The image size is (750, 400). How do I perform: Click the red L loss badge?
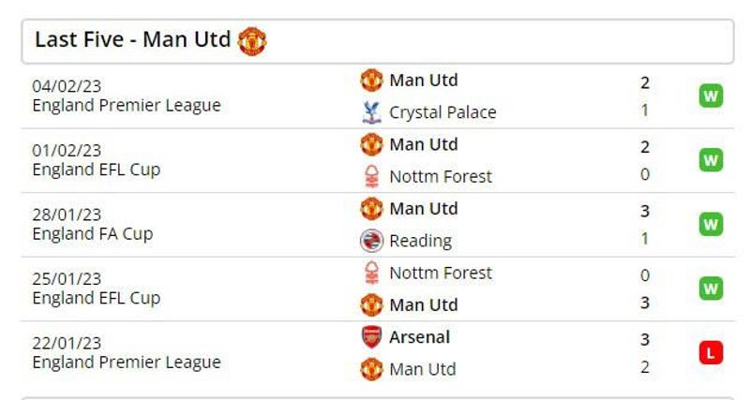click(x=711, y=352)
